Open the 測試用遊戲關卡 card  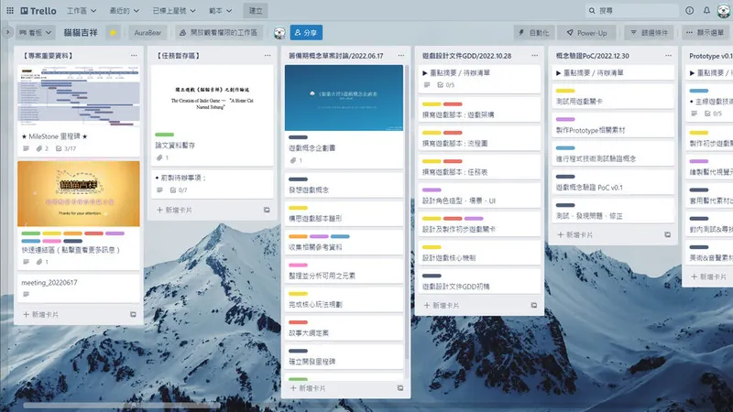coord(613,96)
